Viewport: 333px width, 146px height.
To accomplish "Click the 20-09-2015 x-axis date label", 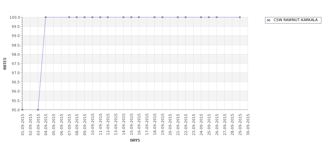I will point(170,125).
